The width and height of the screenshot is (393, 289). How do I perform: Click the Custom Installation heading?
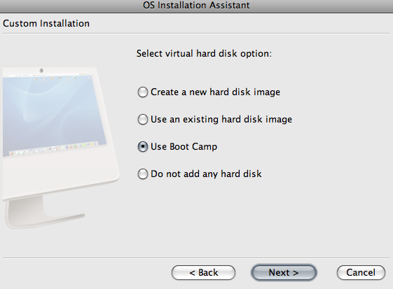click(46, 24)
